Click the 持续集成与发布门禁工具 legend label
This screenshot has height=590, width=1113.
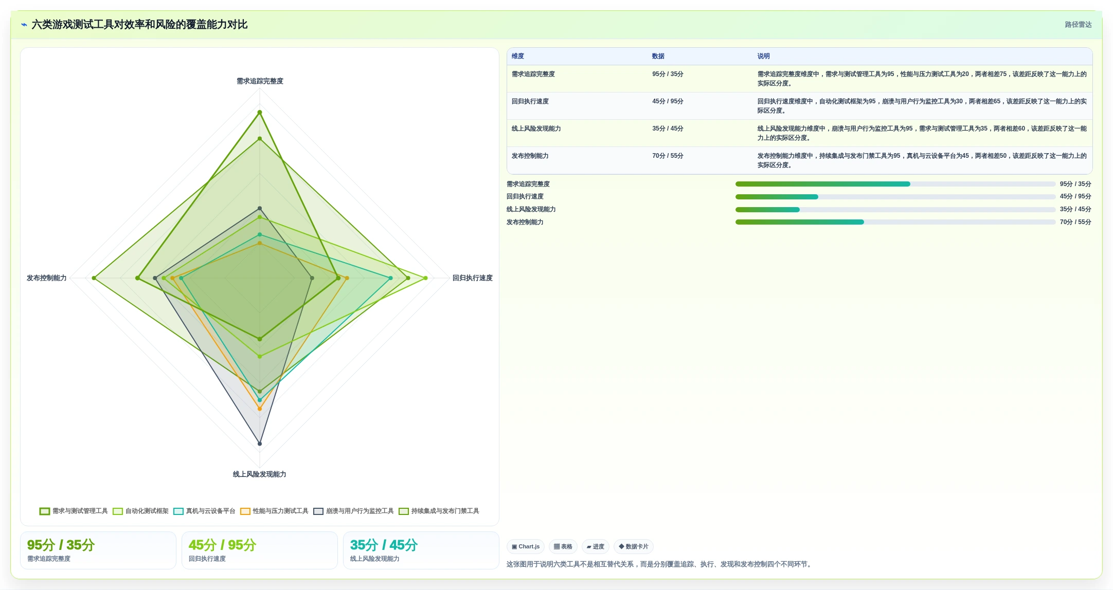pyautogui.click(x=445, y=511)
